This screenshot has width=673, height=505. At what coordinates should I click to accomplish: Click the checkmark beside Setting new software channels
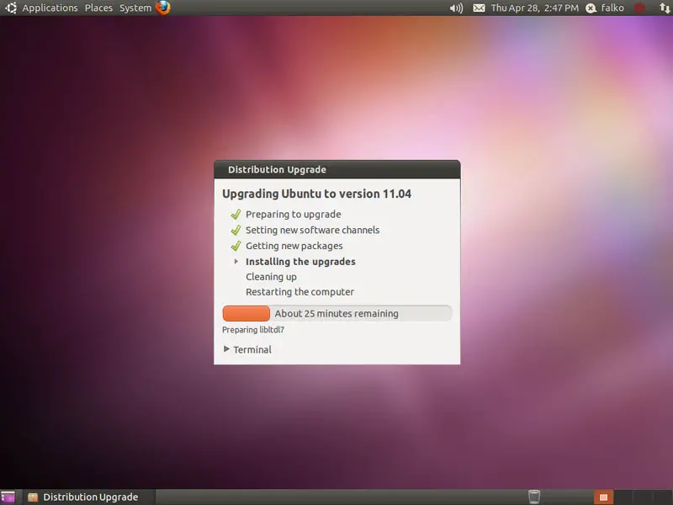(236, 230)
